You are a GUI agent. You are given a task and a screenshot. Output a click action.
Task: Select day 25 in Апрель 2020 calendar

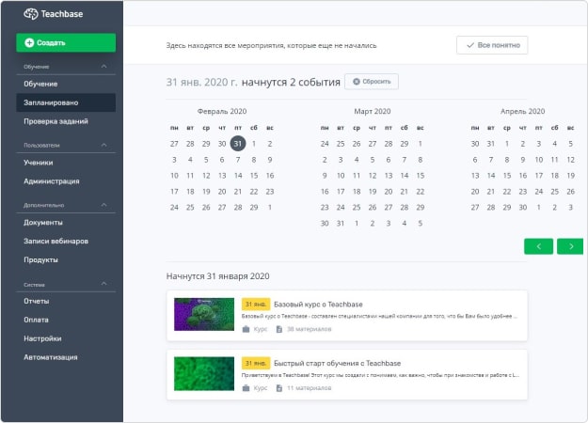pos(555,192)
